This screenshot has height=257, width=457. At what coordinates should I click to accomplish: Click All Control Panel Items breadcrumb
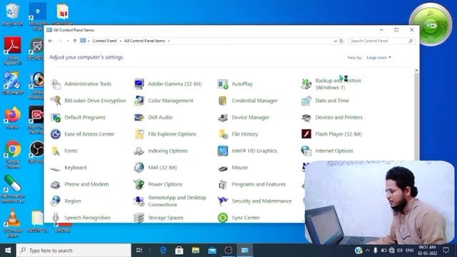point(144,41)
